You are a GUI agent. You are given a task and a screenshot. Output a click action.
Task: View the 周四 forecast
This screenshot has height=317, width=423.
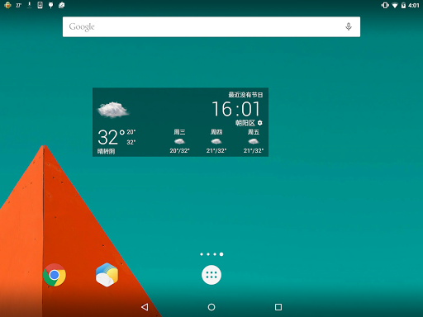(x=216, y=141)
